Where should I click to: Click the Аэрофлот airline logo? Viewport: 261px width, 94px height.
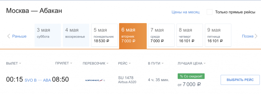point(95,80)
